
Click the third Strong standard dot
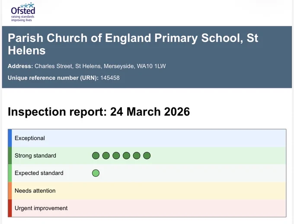[116, 156]
